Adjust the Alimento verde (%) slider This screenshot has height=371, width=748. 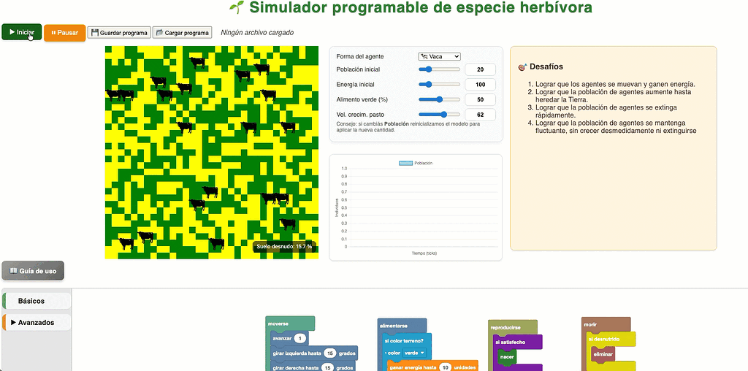pos(439,99)
